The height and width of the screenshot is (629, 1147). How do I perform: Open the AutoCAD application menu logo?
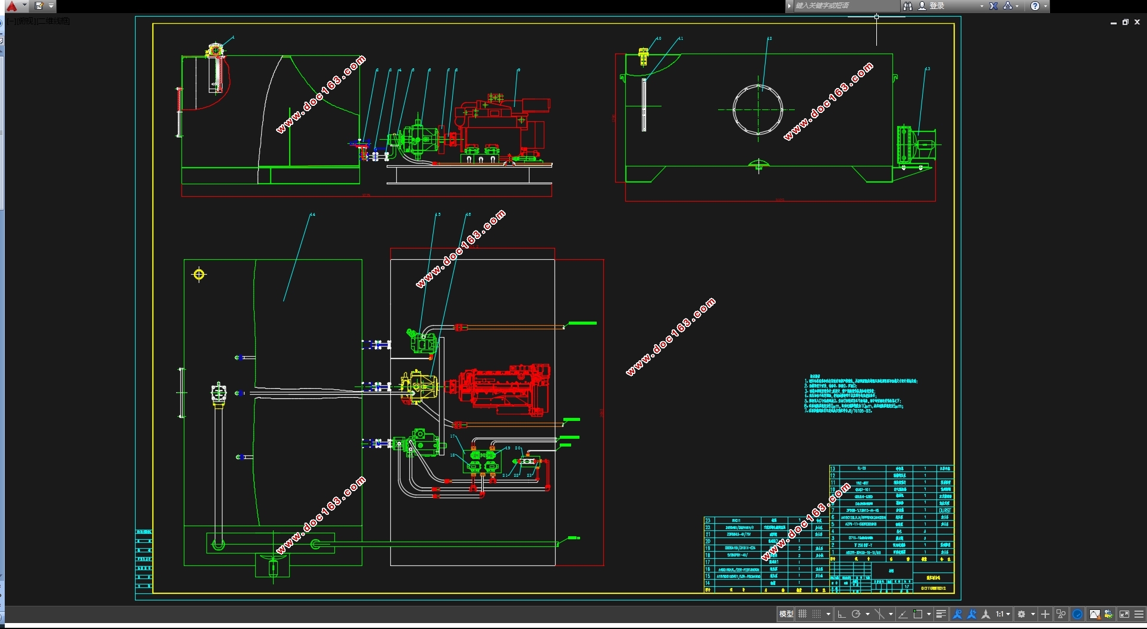[x=11, y=6]
